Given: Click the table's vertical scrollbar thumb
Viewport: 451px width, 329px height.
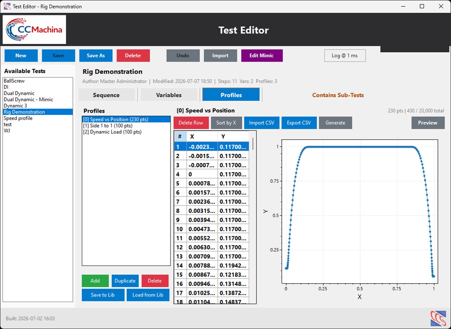Looking at the screenshot, I should [x=253, y=143].
